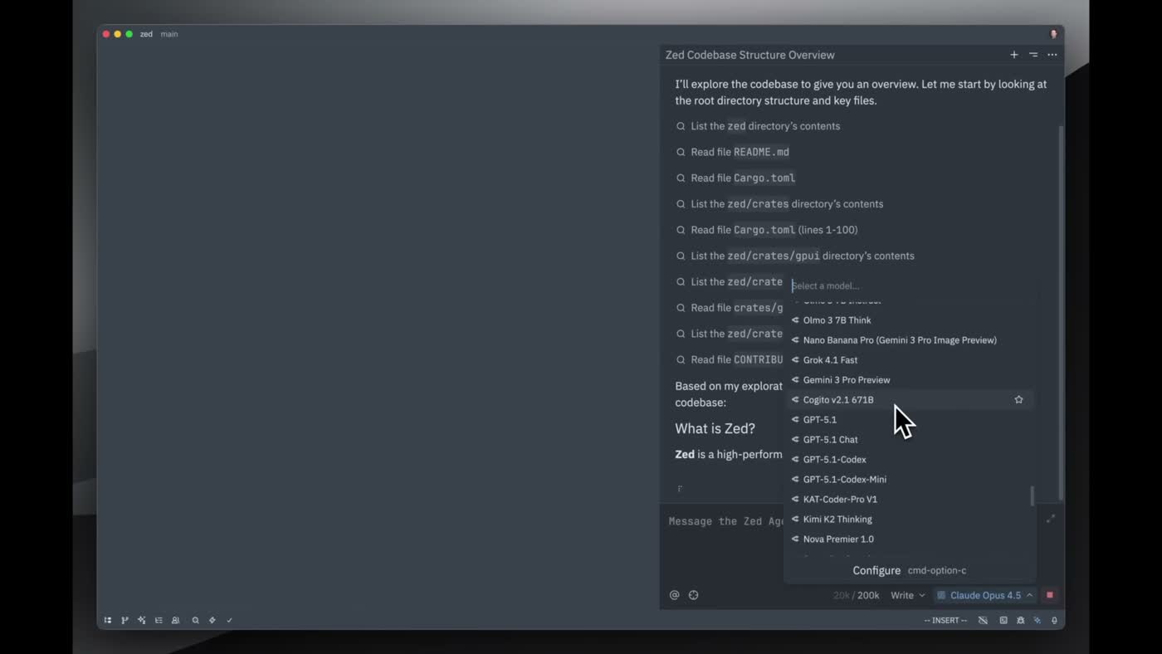Viewport: 1162px width, 654px height.
Task: Open the git branch panel icon
Action: pyautogui.click(x=124, y=620)
